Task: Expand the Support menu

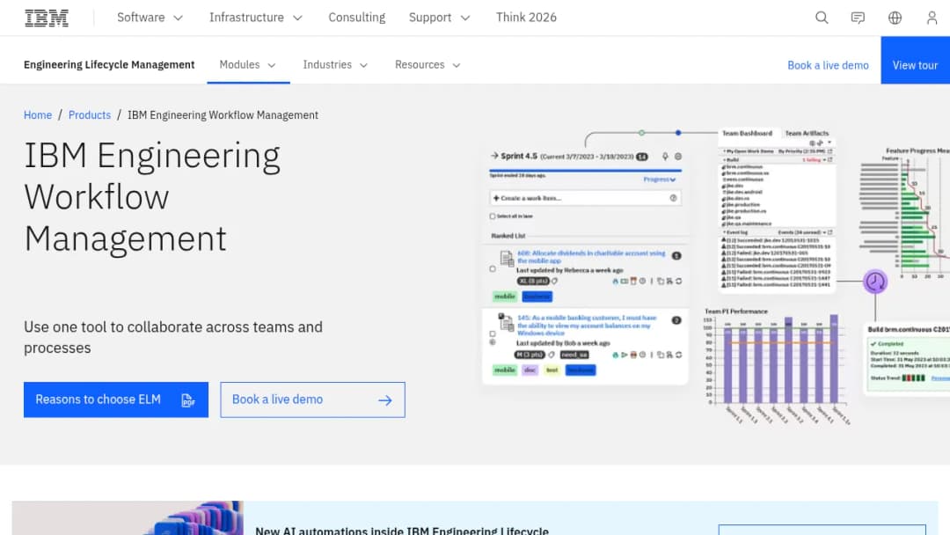Action: (439, 18)
